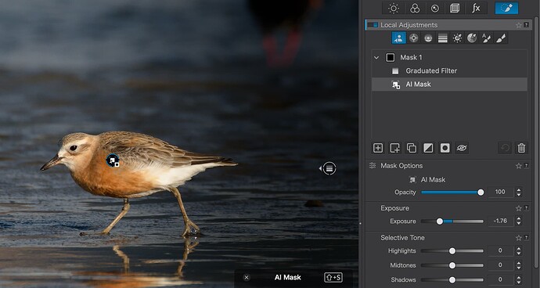Click the Highlights slider handle
The height and width of the screenshot is (288, 540).
(452, 251)
